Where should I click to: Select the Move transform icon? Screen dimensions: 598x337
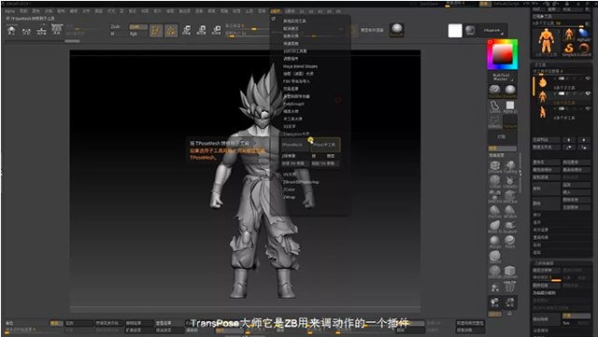point(187,30)
